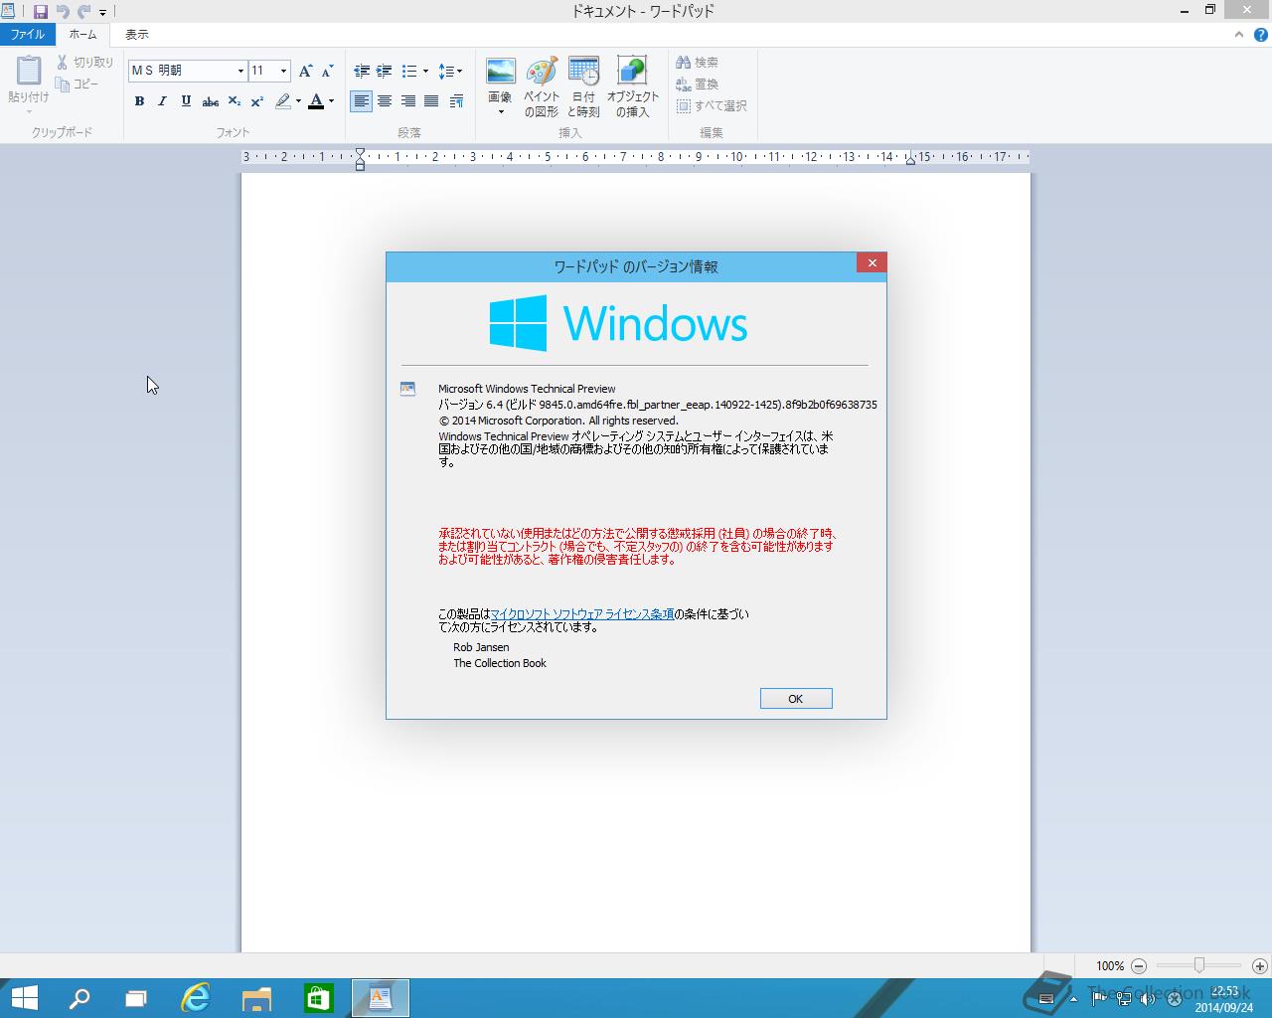Click the grow font icon
The height and width of the screenshot is (1018, 1272).
pyautogui.click(x=306, y=71)
